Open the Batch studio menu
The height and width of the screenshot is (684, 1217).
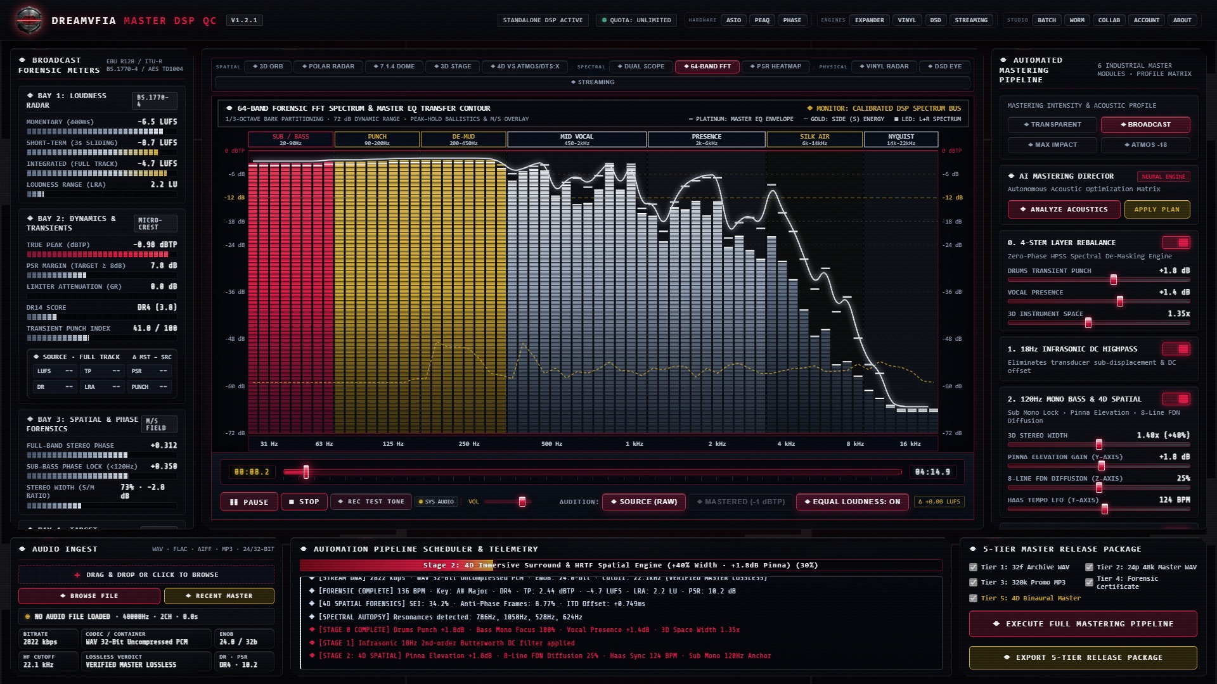[x=1046, y=20]
